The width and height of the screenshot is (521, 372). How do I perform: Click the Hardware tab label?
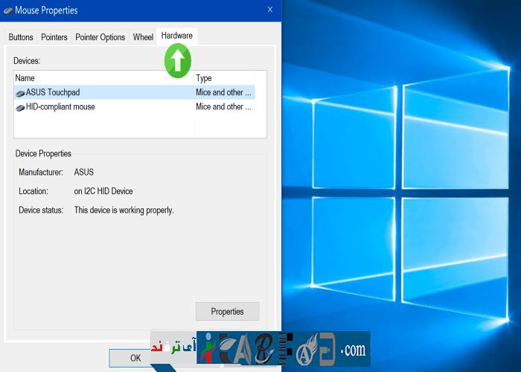coord(176,36)
